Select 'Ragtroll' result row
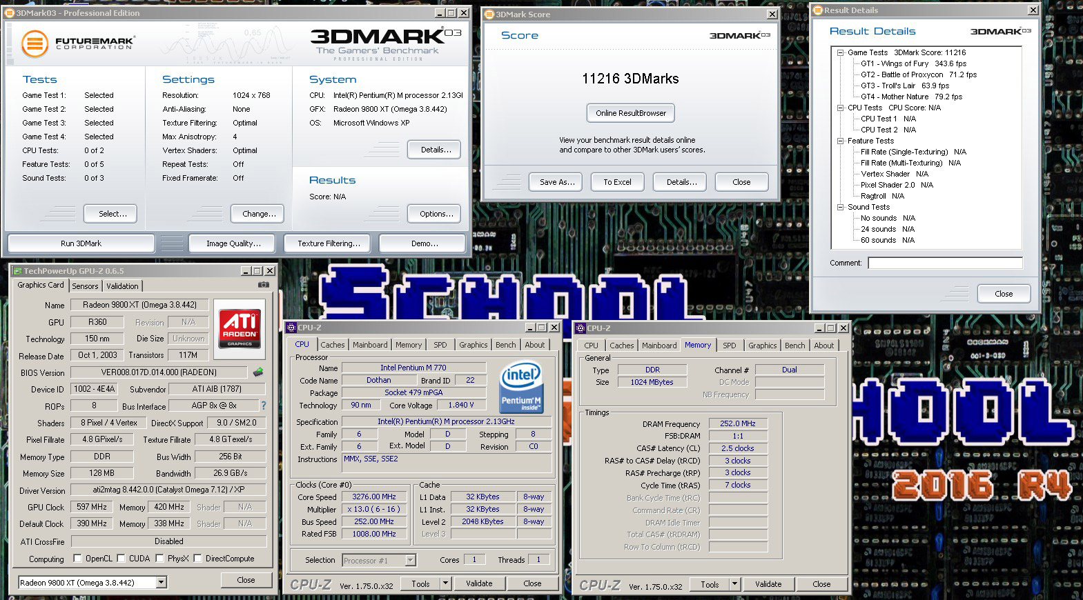1083x600 pixels. pyautogui.click(x=882, y=196)
